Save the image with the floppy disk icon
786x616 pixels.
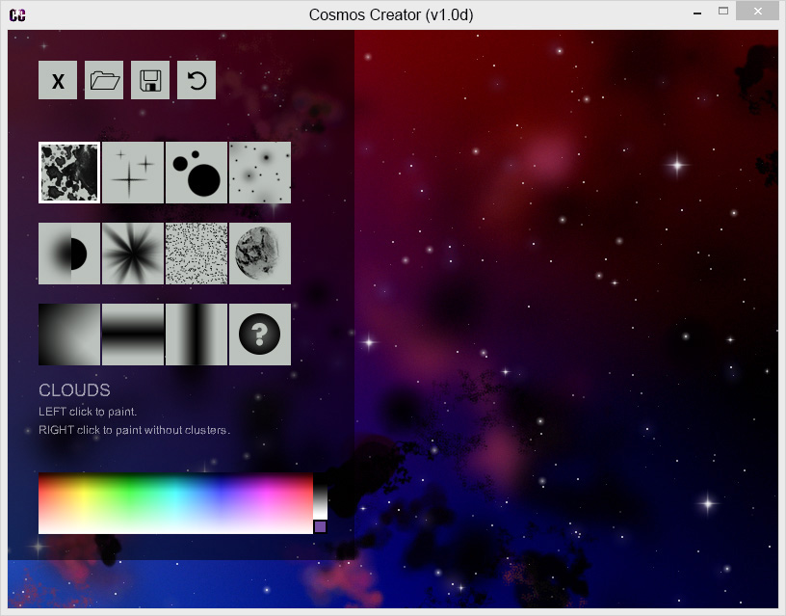150,81
